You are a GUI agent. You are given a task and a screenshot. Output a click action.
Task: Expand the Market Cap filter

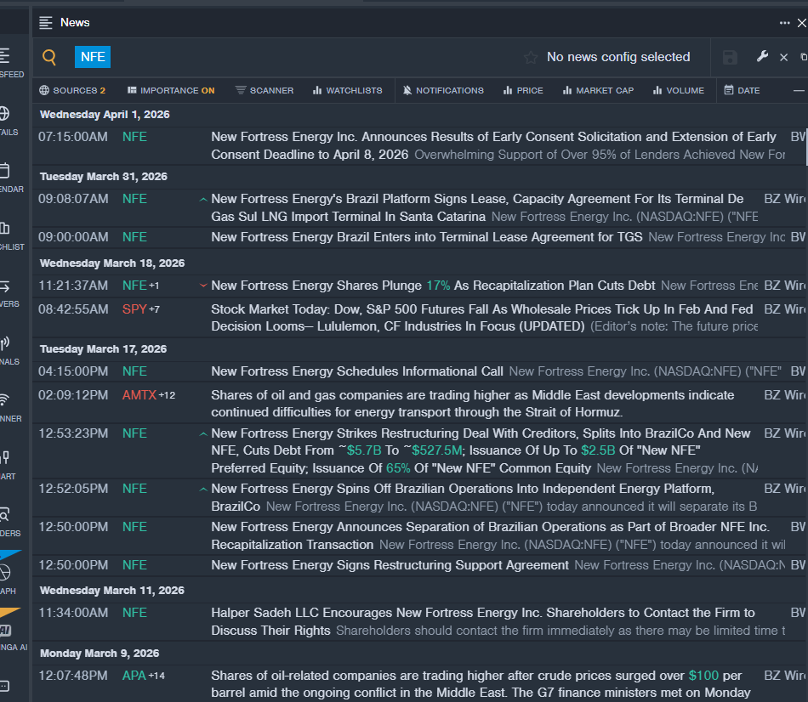point(598,90)
